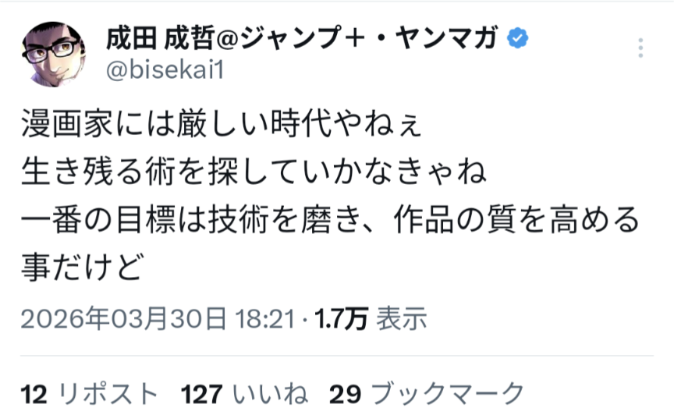Open the 12 リポスト list

(x=90, y=391)
